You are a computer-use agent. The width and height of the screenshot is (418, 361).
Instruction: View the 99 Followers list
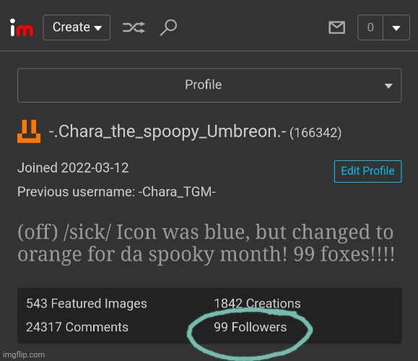pyautogui.click(x=250, y=327)
